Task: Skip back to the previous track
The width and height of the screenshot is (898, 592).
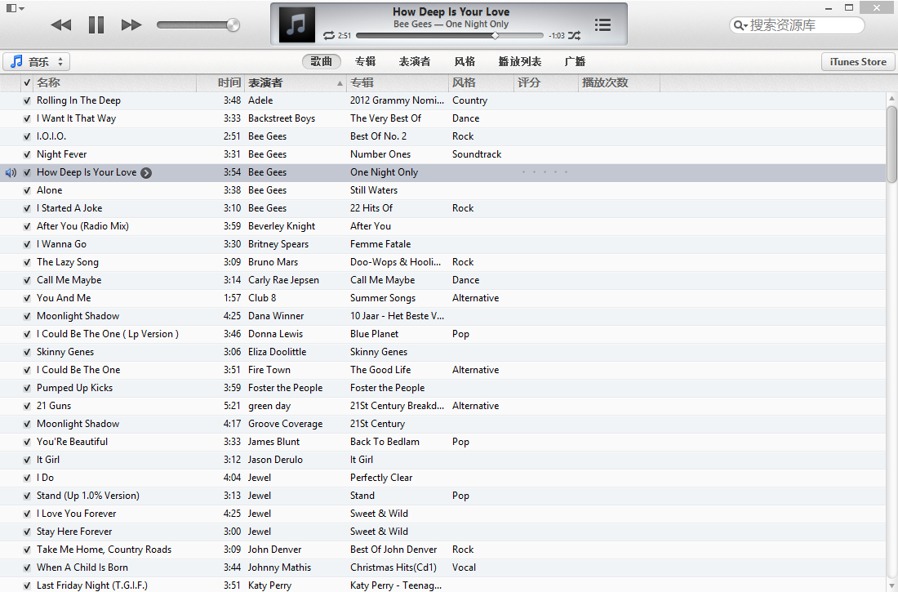Action: (60, 24)
